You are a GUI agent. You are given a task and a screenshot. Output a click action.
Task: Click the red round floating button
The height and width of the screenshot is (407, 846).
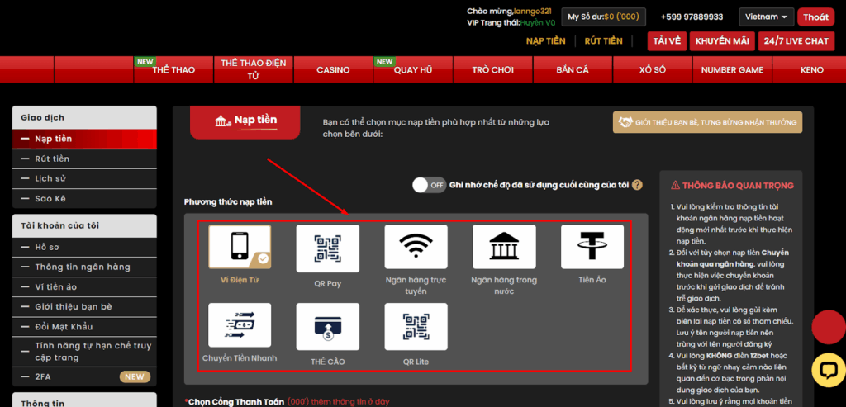(829, 327)
